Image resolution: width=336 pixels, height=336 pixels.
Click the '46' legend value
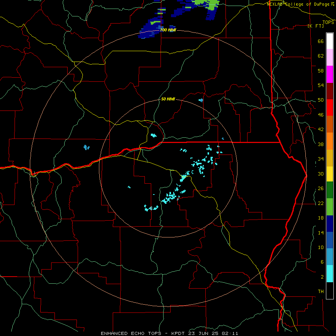[x=321, y=115]
